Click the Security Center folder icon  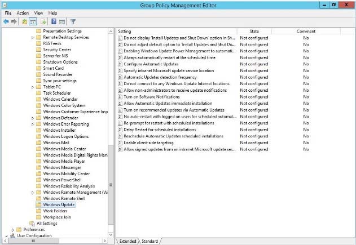tap(39, 50)
